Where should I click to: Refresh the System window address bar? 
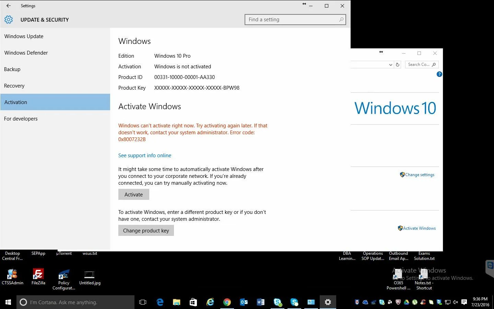[398, 65]
